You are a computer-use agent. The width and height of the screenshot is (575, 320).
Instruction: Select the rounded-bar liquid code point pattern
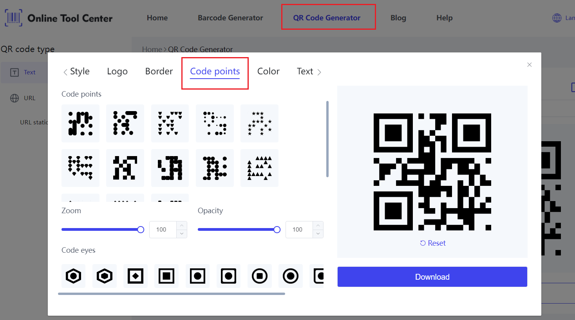click(80, 123)
